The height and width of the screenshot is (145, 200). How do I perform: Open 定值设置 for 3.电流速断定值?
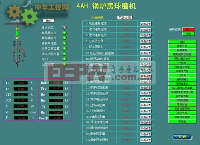click(x=146, y=24)
